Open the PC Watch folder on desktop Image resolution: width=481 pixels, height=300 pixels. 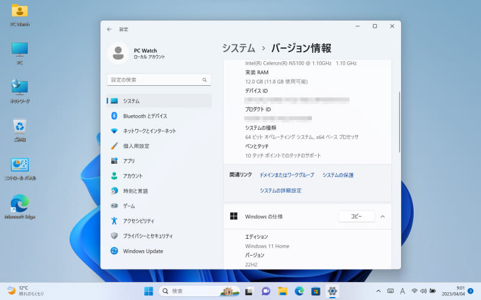tap(20, 14)
